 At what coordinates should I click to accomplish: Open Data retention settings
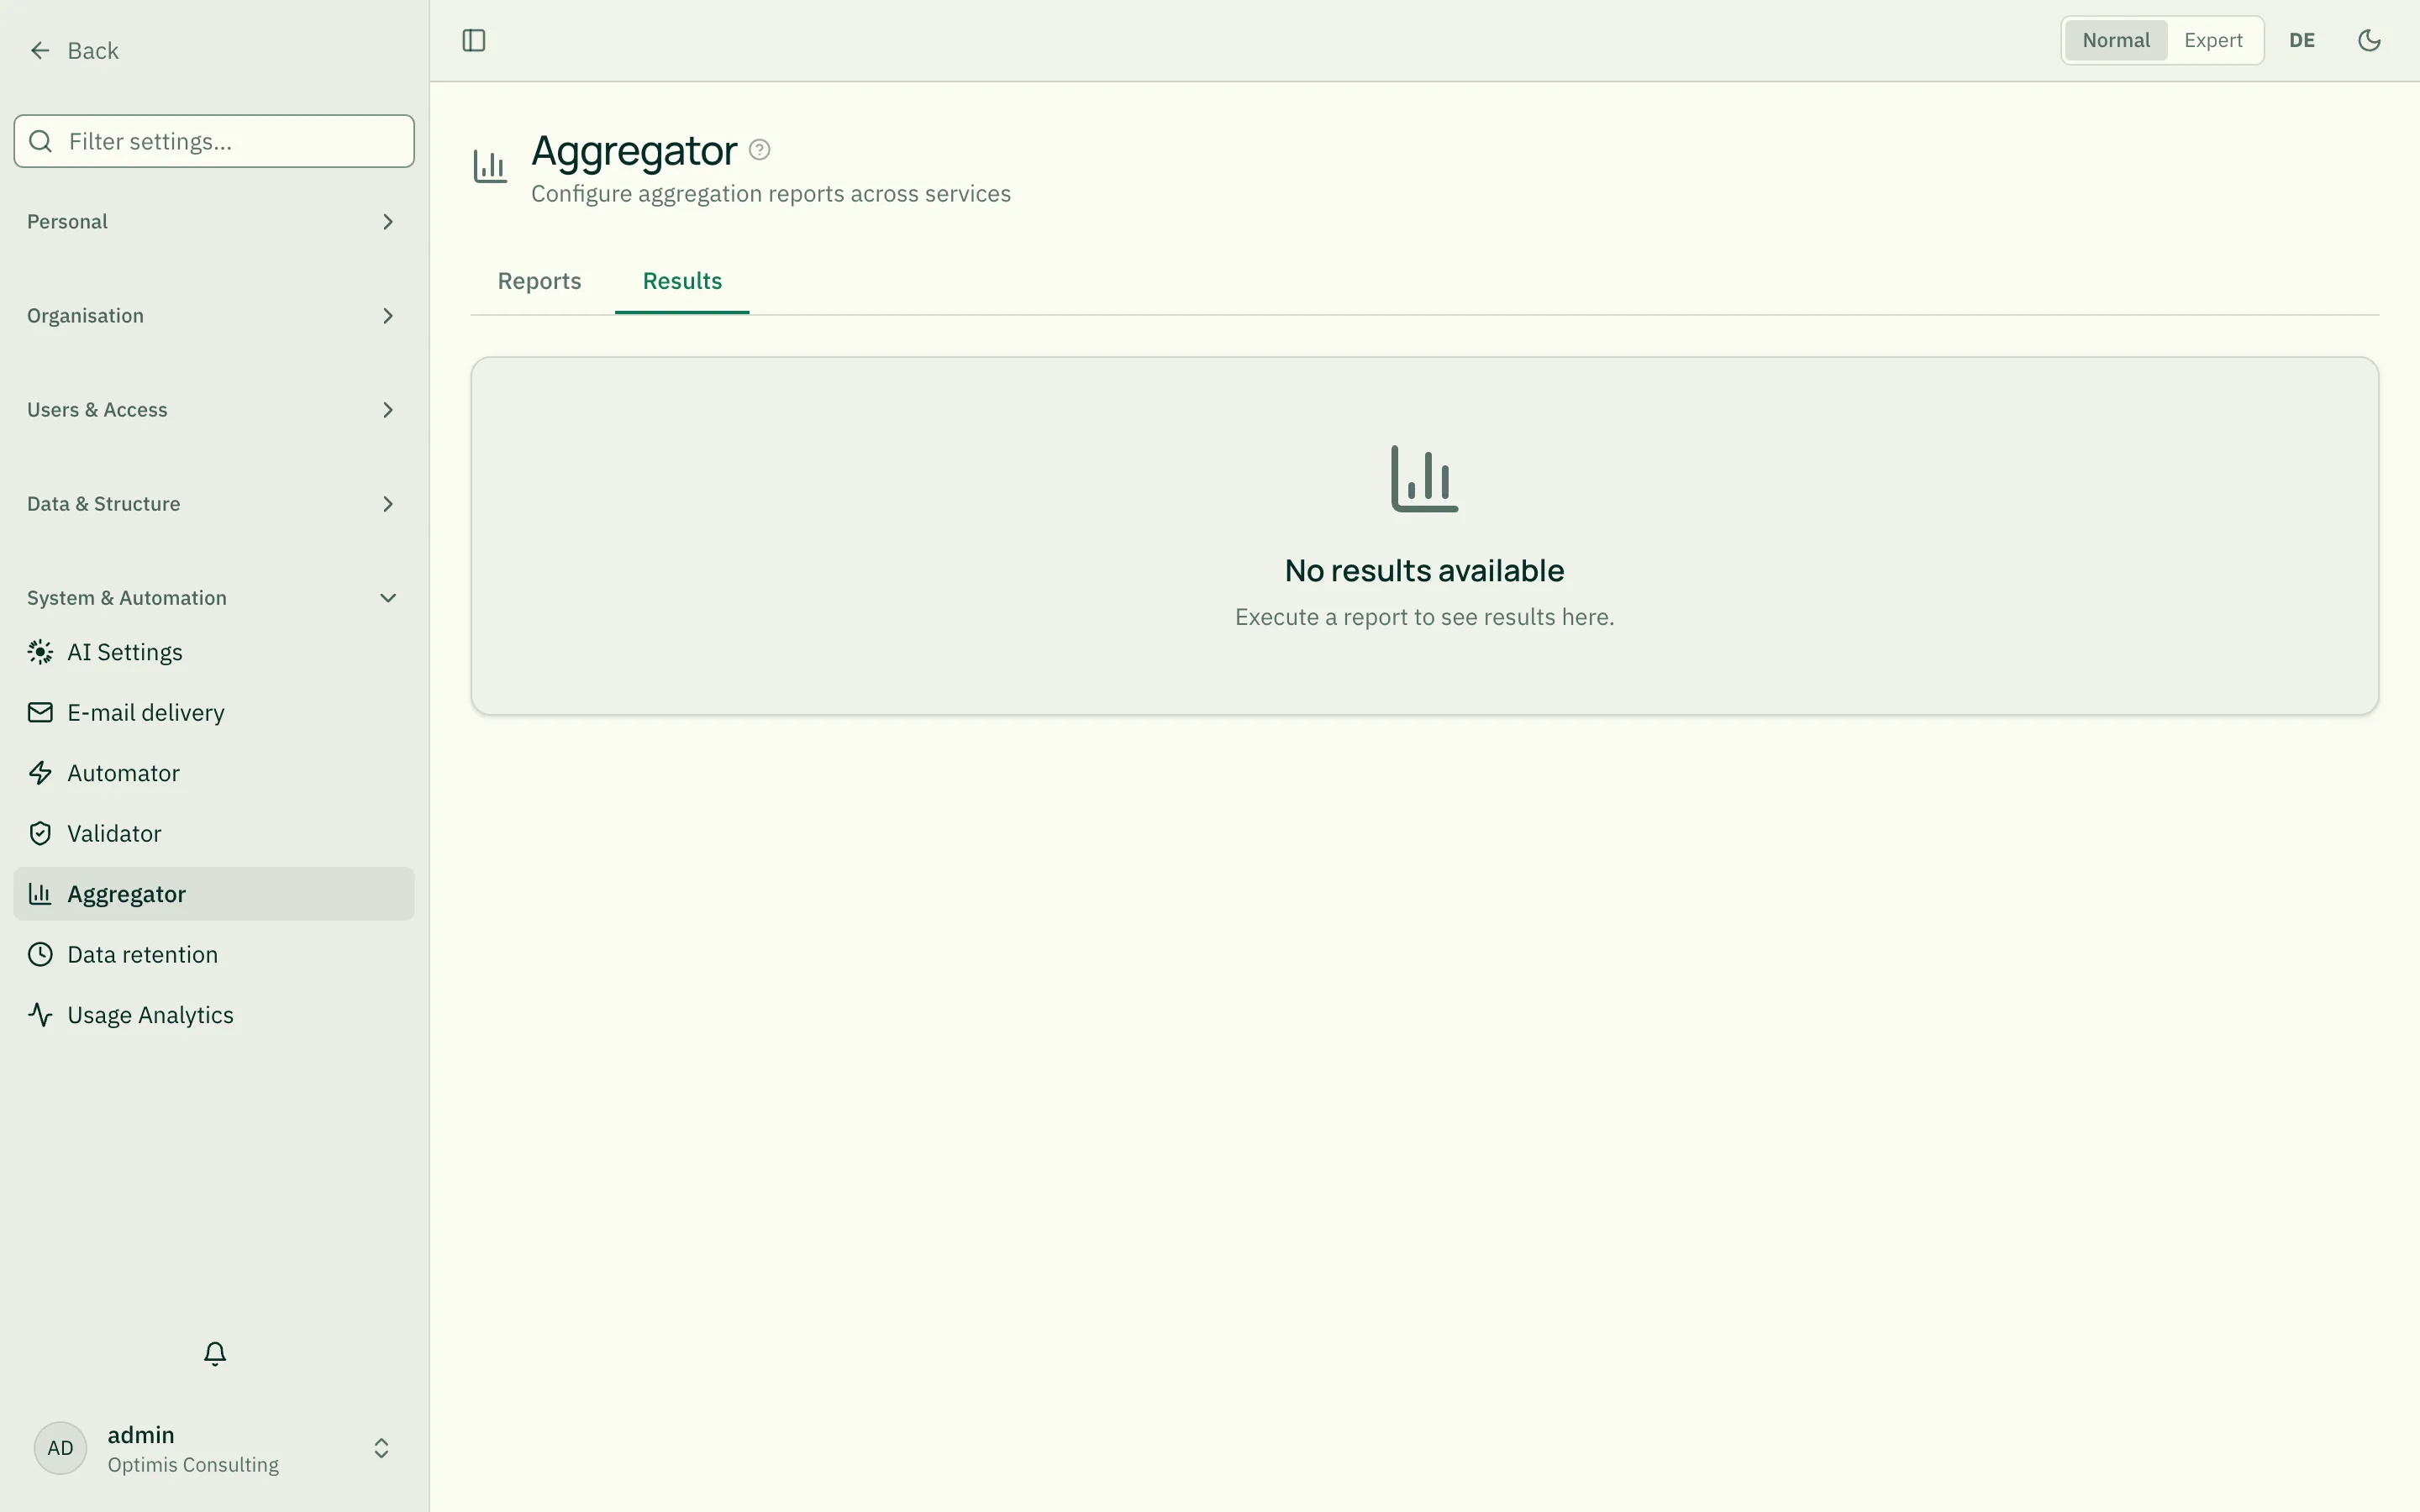[x=214, y=955]
